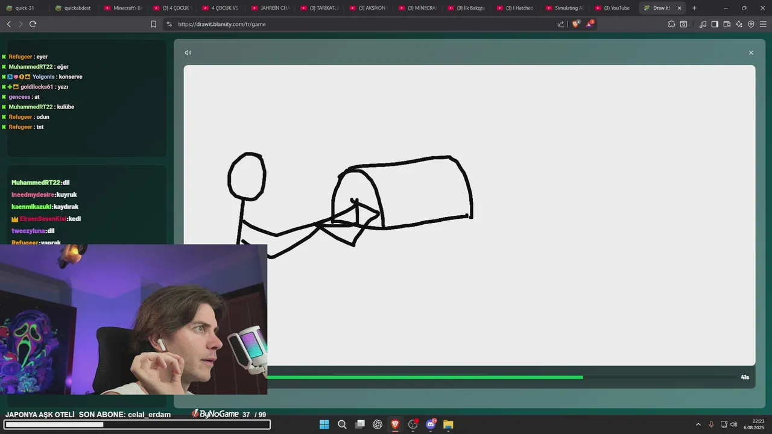Switch to the Minecraft's Bi tab

click(x=123, y=8)
